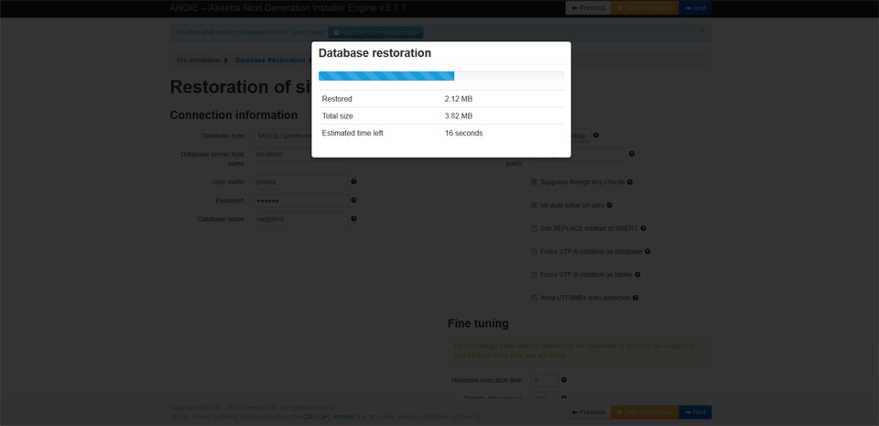Click help icon beside Allow UTF8MB4 auto-detection
Image resolution: width=879 pixels, height=426 pixels.
pos(635,298)
